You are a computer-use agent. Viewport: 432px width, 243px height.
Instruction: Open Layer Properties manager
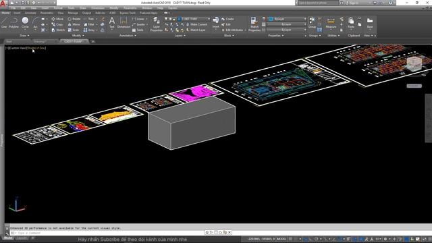click(x=156, y=24)
